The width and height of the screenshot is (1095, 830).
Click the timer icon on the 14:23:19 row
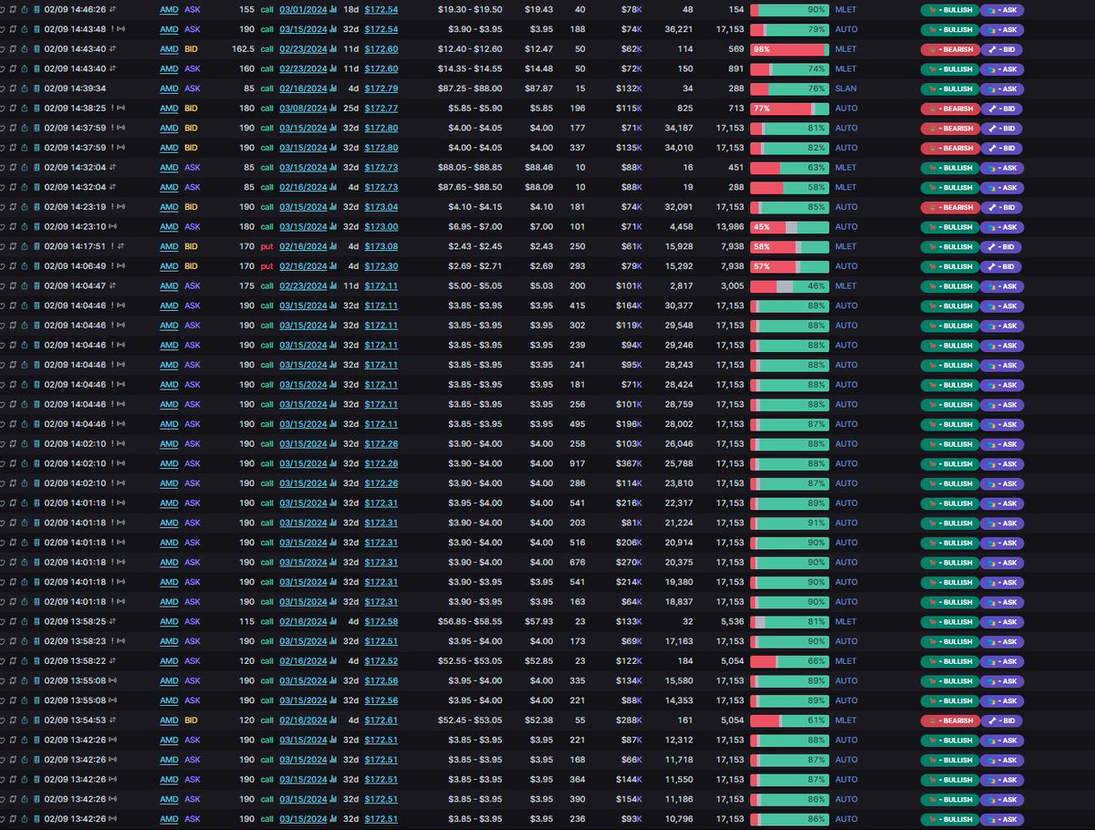25,207
